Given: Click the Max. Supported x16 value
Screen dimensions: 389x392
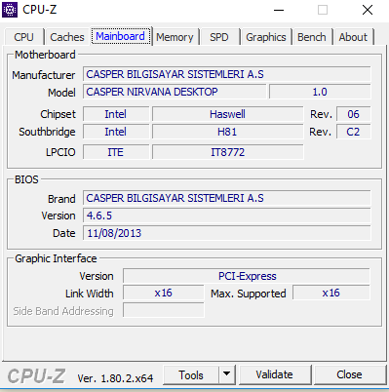Looking at the screenshot, I should [x=331, y=293].
